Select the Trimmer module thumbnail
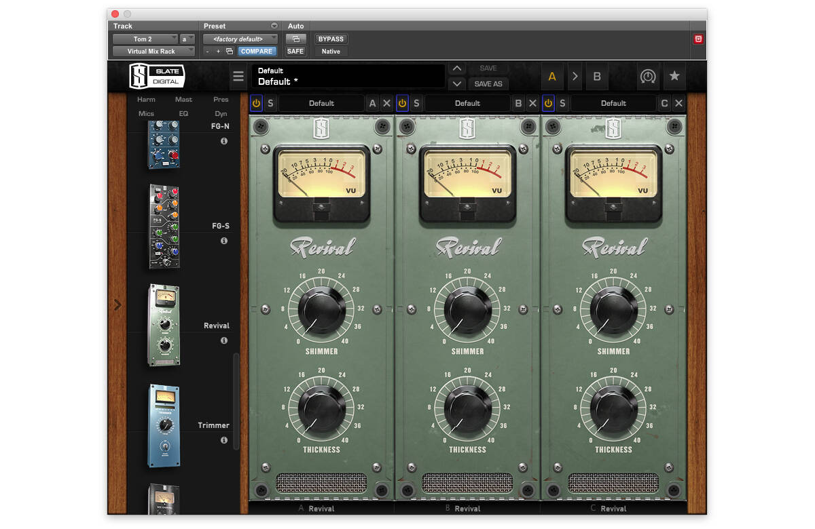The height and width of the screenshot is (529, 815). coord(164,426)
